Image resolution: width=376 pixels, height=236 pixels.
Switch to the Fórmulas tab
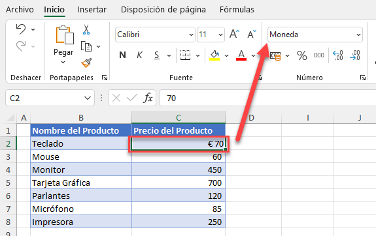pos(237,10)
